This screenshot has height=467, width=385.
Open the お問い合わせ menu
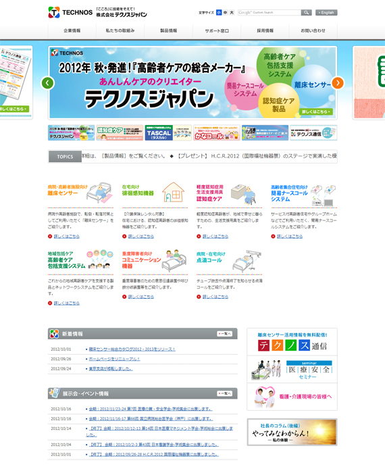[313, 30]
